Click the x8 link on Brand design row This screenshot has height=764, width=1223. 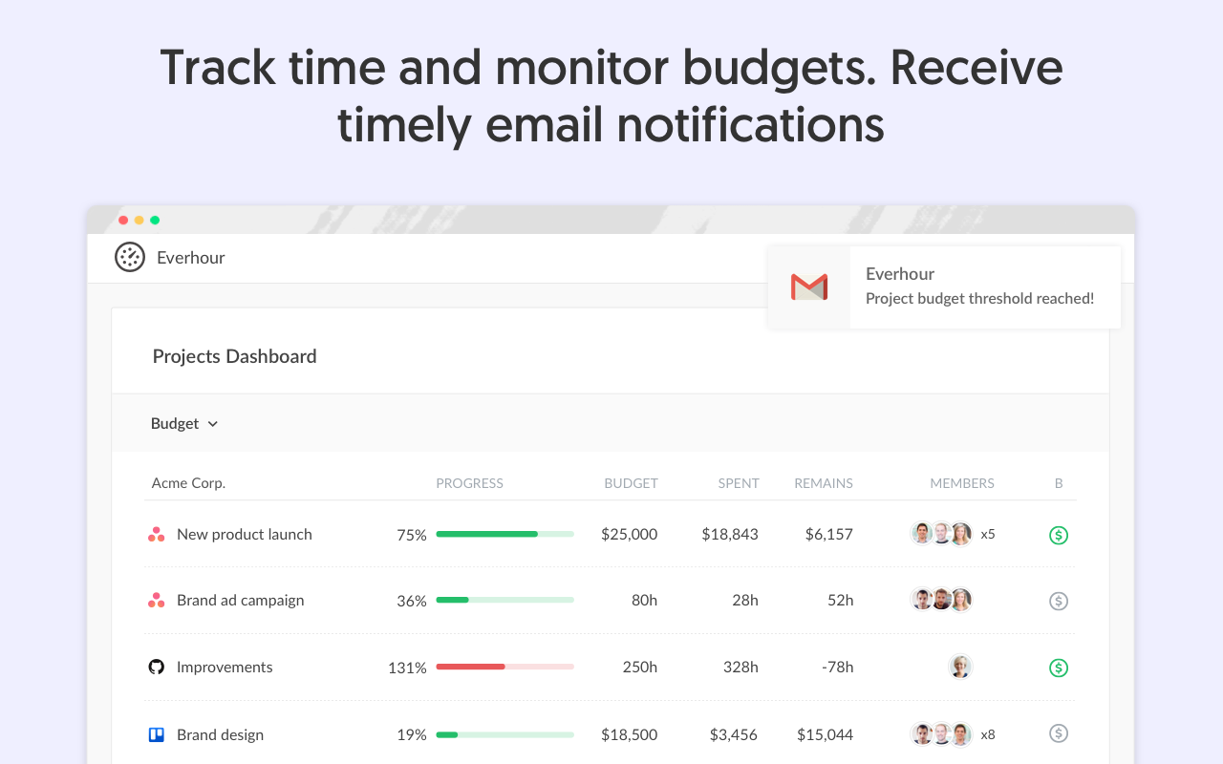tap(987, 734)
